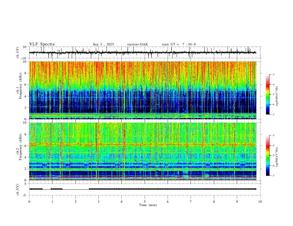Click the "ch.1(V)" waveform axis label

click(18, 52)
